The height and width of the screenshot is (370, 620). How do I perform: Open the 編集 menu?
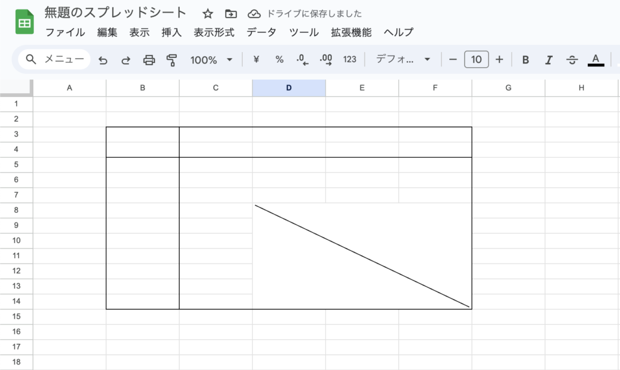[x=107, y=33]
